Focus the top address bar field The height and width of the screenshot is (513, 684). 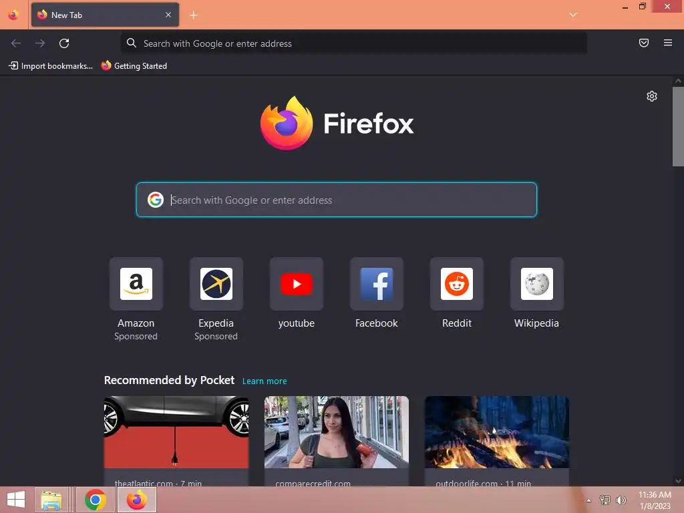pyautogui.click(x=354, y=43)
